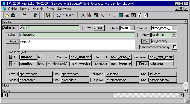
Task: Open the dropdown arrow next to sizing icon
Action: coord(73,15)
